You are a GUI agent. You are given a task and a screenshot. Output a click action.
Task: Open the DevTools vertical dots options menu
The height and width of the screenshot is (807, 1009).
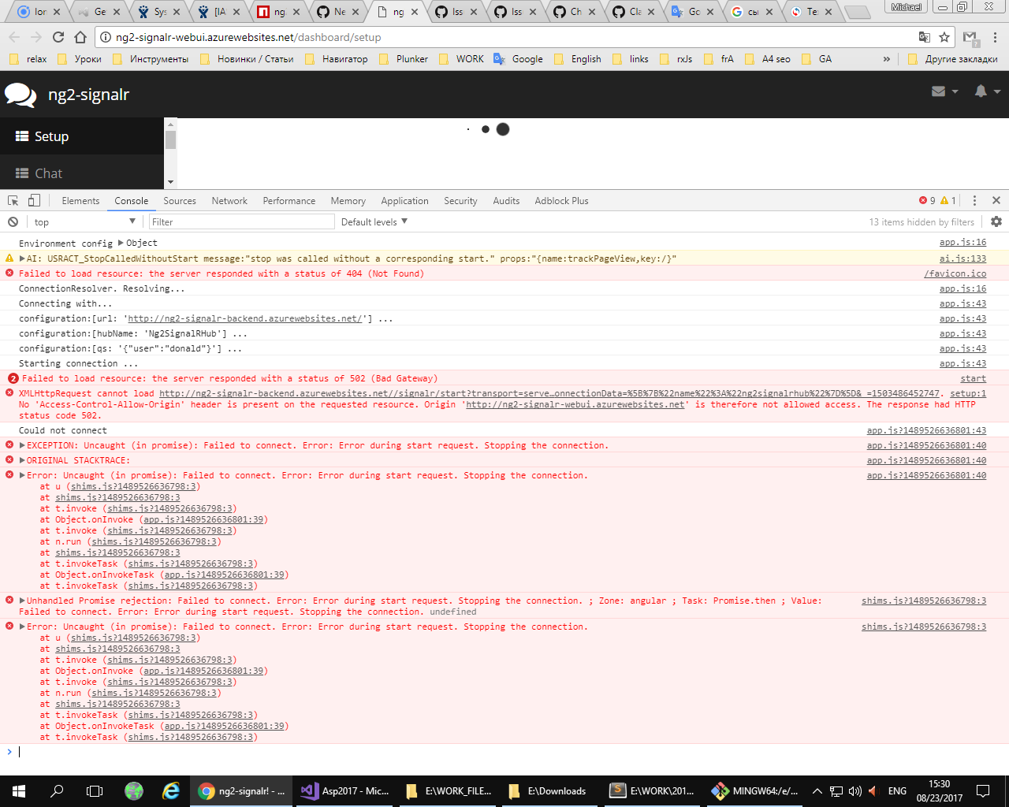tap(976, 200)
